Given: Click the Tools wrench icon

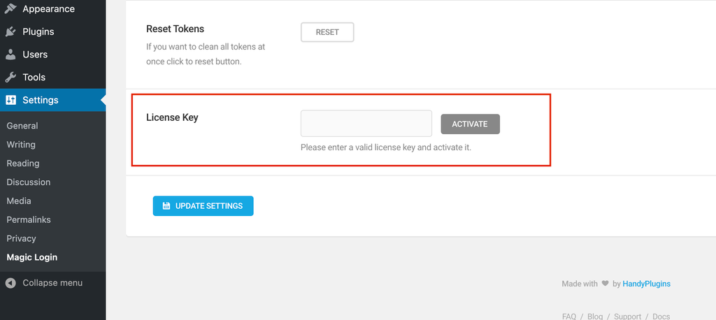Looking at the screenshot, I should (x=10, y=77).
